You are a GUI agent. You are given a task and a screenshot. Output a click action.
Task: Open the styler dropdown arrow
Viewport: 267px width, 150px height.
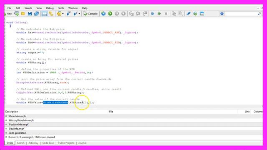click(63, 14)
